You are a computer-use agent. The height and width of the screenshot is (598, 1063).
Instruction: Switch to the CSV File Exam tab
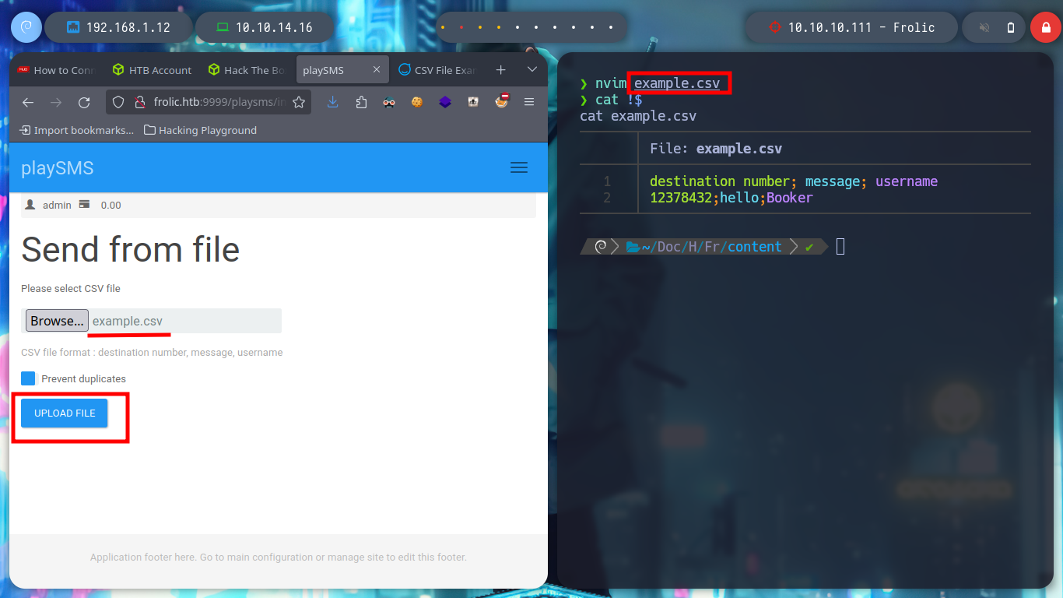click(x=437, y=70)
